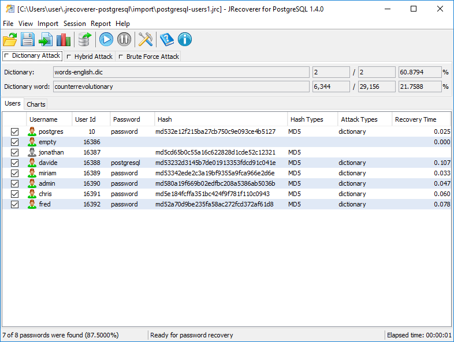Image resolution: width=454 pixels, height=342 pixels.
Task: Click davide's recovered password postgresql
Action: coord(125,163)
